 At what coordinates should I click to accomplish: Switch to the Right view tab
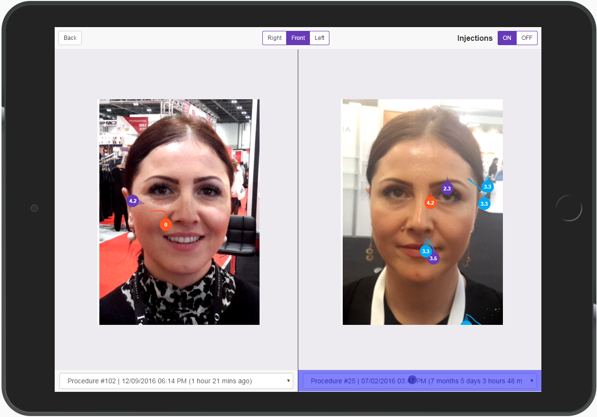pyautogui.click(x=274, y=38)
